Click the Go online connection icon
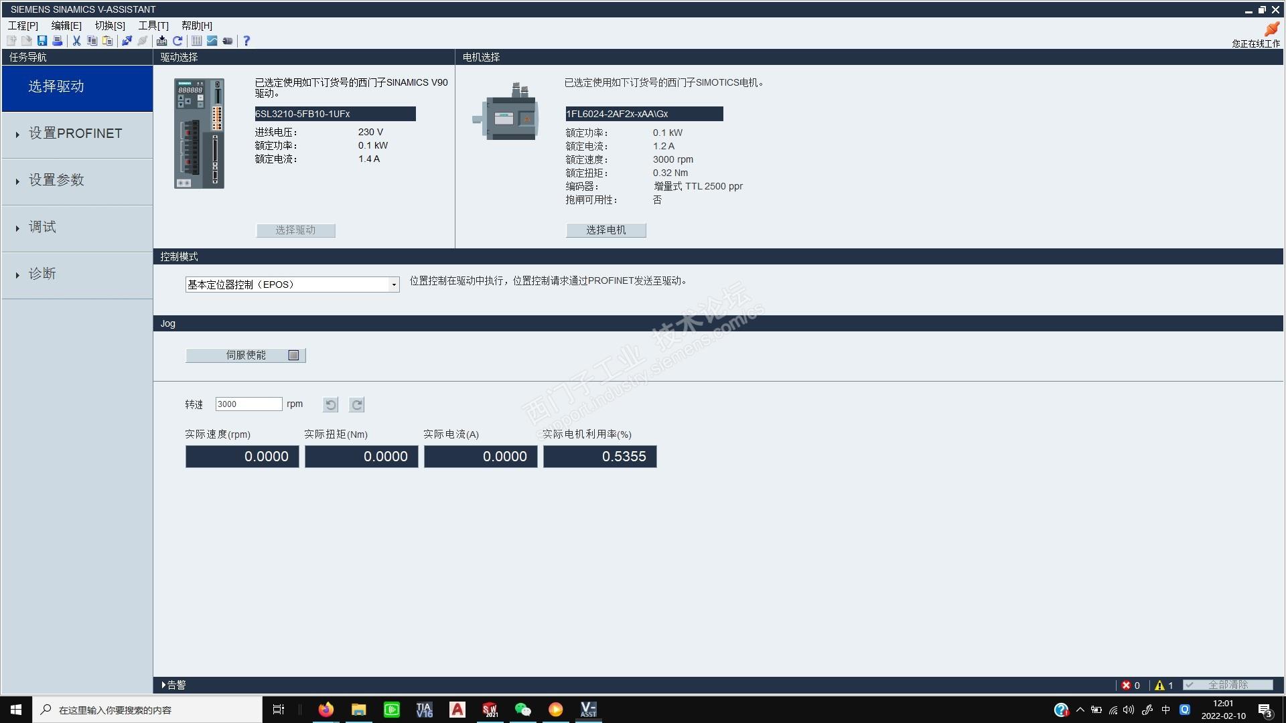The image size is (1286, 723). pos(127,41)
